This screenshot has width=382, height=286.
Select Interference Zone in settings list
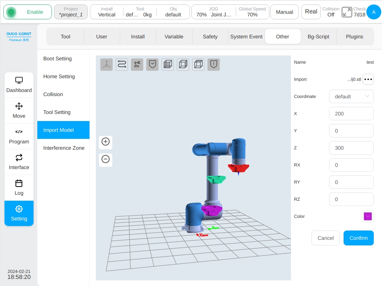[63, 148]
